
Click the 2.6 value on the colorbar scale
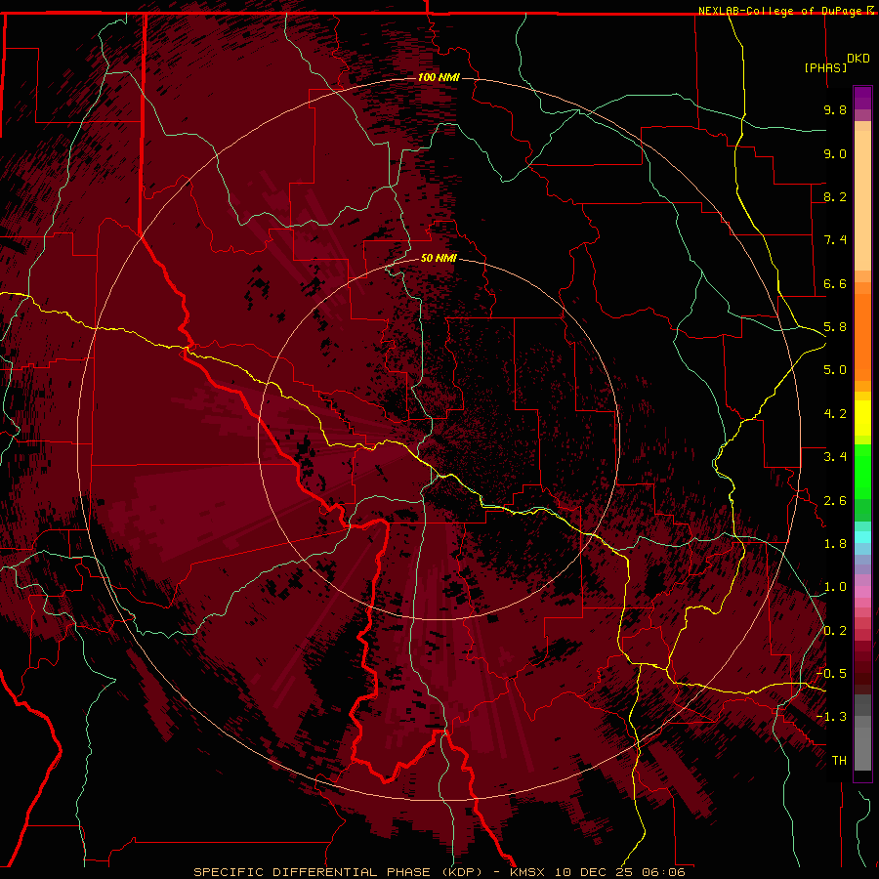click(x=835, y=501)
